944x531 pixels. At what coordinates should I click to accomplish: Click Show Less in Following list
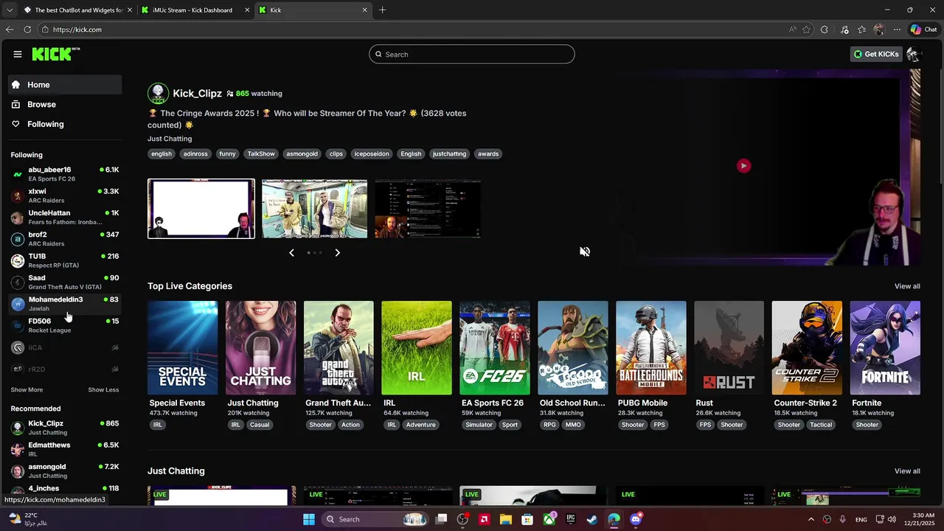coord(103,390)
